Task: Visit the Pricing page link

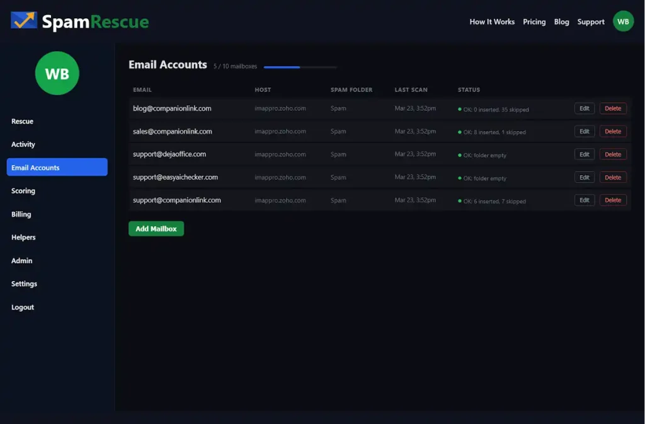Action: pos(534,22)
